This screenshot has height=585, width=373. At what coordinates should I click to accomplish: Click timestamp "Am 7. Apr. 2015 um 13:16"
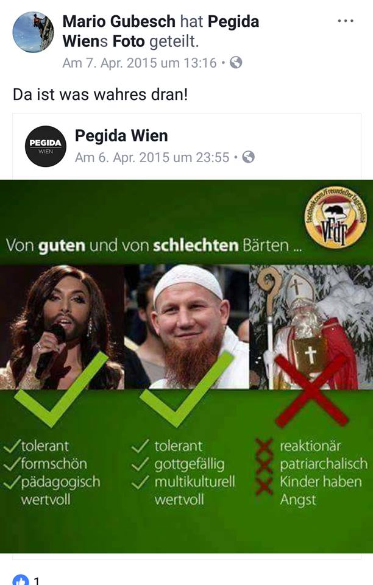coord(140,63)
